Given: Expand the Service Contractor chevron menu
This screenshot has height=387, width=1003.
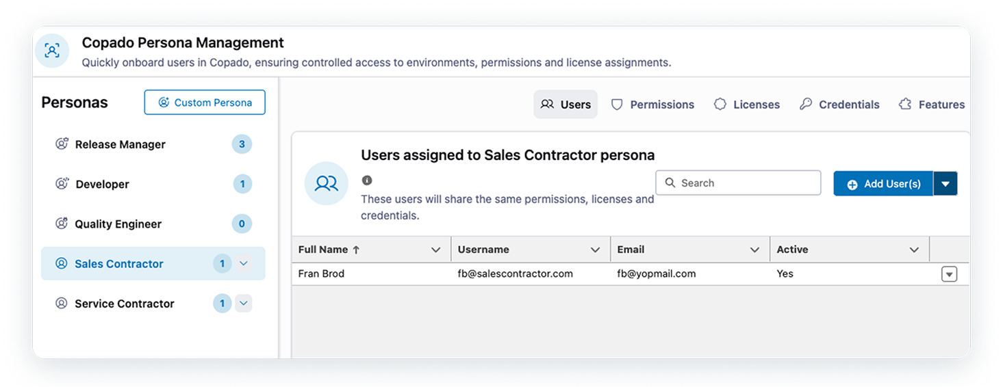Looking at the screenshot, I should pyautogui.click(x=244, y=303).
